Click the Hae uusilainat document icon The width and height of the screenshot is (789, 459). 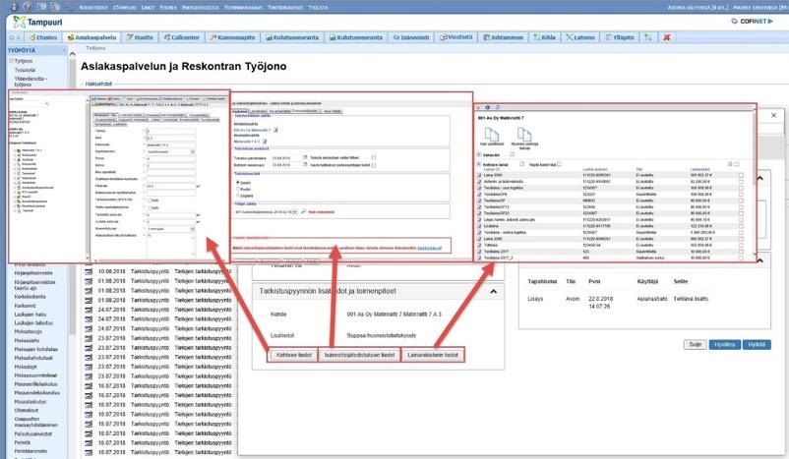tap(492, 135)
